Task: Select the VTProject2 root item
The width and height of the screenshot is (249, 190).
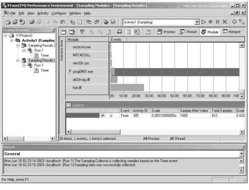Action: coord(24,35)
